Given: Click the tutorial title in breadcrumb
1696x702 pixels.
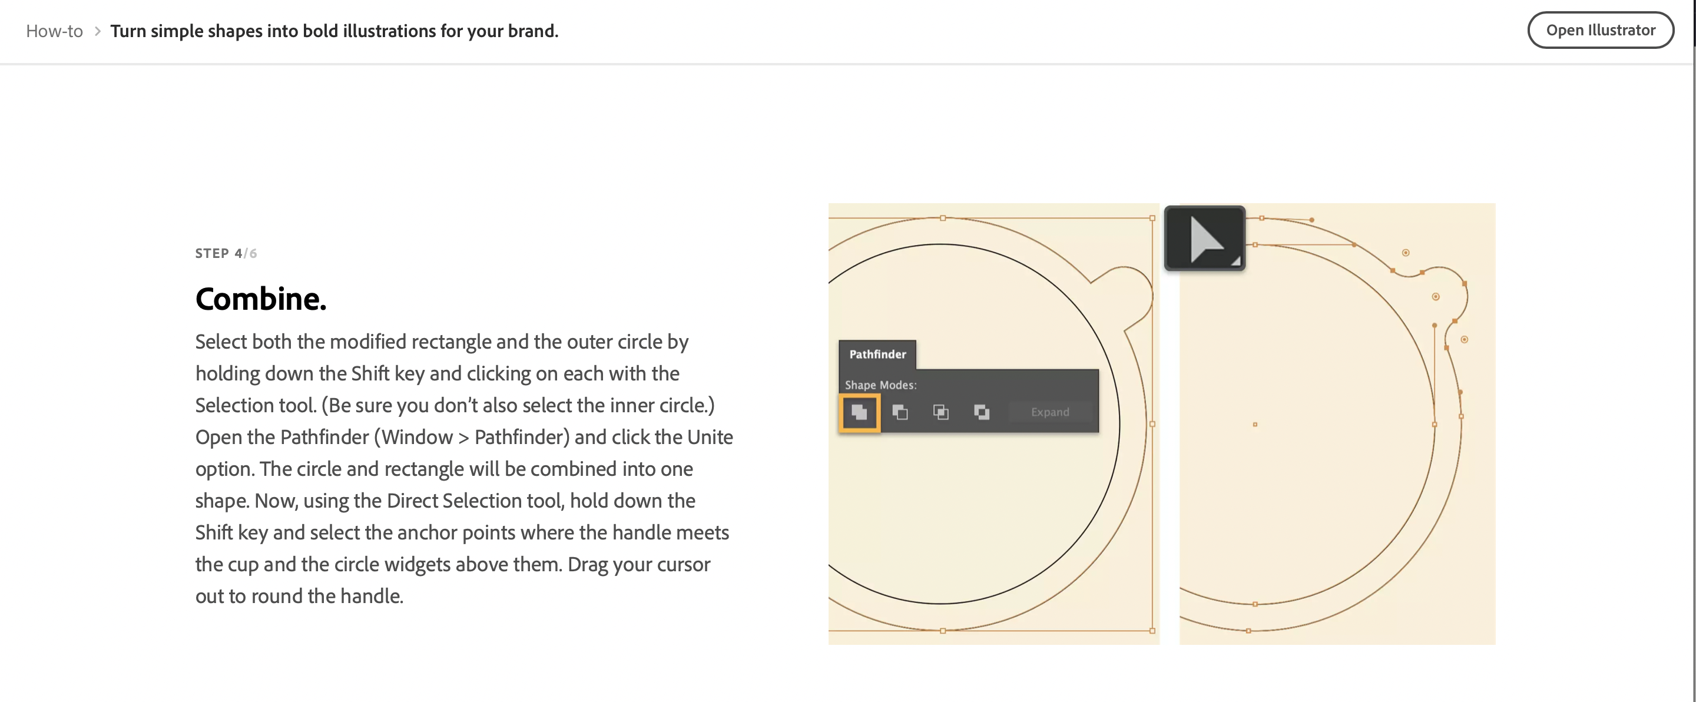Looking at the screenshot, I should 334,31.
